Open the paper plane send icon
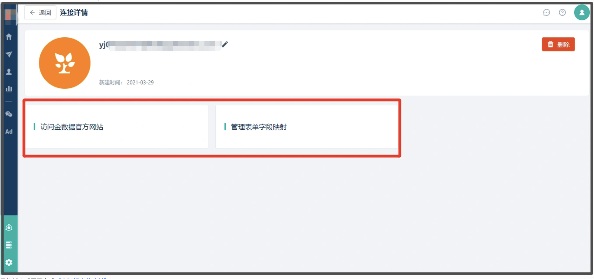The image size is (594, 279). [x=9, y=54]
